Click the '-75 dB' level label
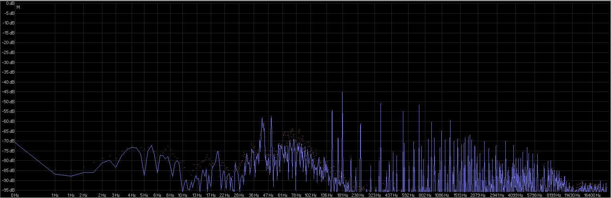This screenshot has height=198, width=611. [8, 151]
